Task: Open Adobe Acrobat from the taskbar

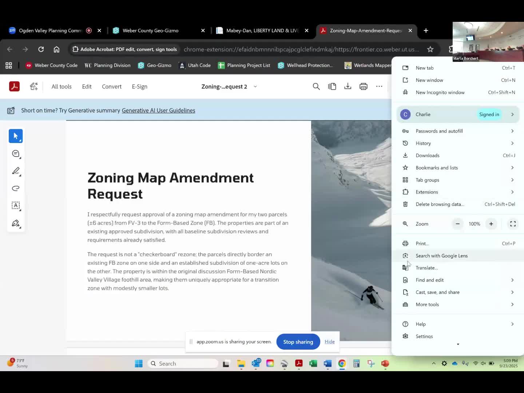Action: pos(299,364)
